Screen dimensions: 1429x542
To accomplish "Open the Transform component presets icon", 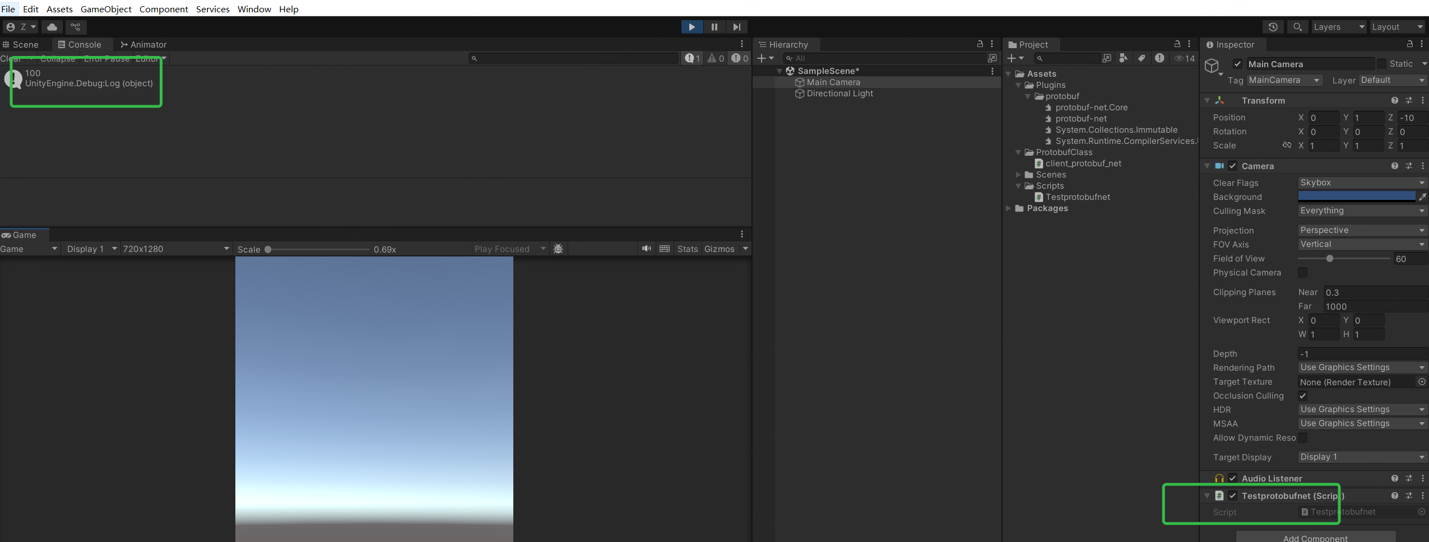I will click(1408, 100).
